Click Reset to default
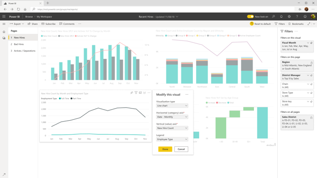 pos(260,24)
